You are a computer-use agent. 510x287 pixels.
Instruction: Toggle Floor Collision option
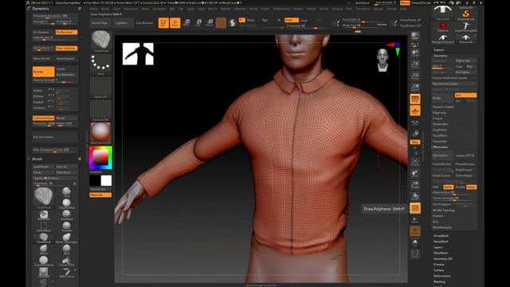pyautogui.click(x=66, y=48)
